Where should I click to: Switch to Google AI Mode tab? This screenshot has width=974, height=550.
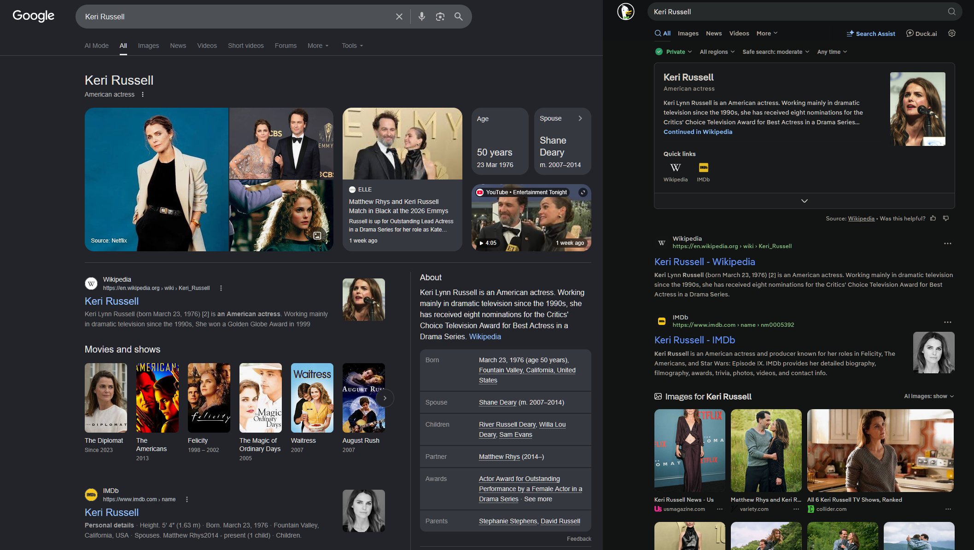[x=97, y=46]
